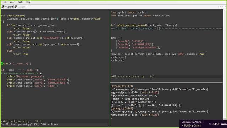Click the 'yes, no = select_correct_passwd' line
The image size is (227, 128).
pos(158,54)
